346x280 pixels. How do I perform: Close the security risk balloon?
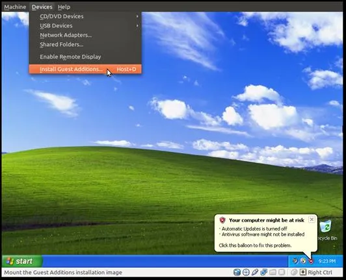coord(312,220)
